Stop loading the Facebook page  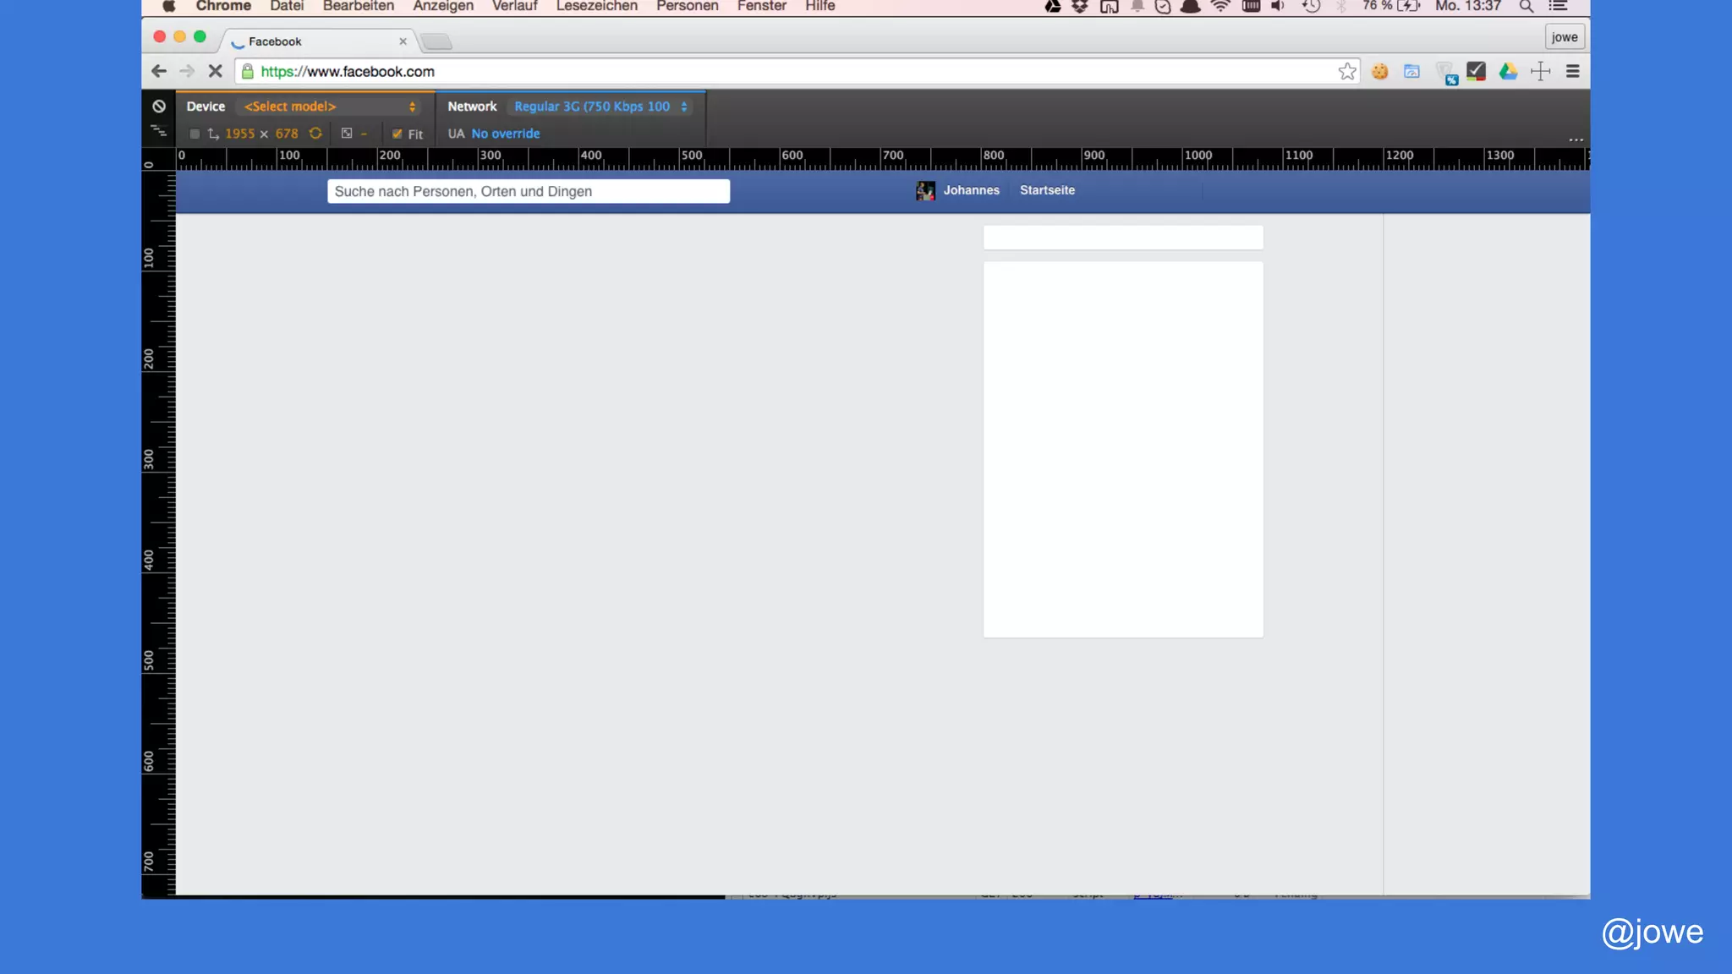point(215,72)
